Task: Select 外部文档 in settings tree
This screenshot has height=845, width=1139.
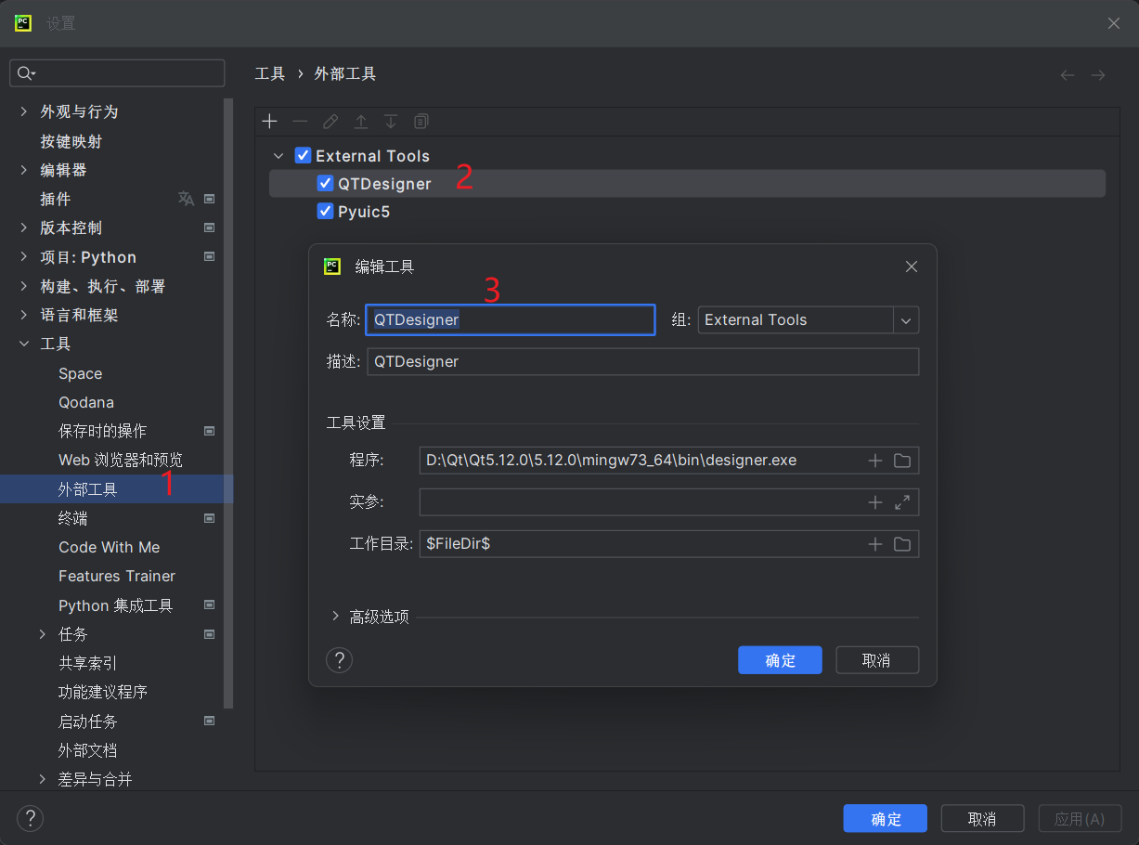Action: pos(88,749)
